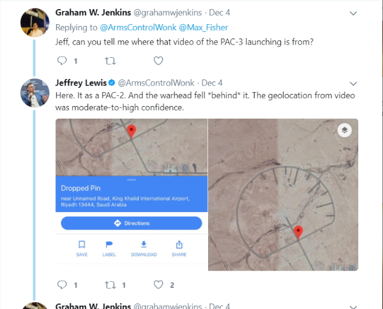Image resolution: width=383 pixels, height=309 pixels.
Task: Open Jeffrey Lewis' profile picture
Action: click(x=34, y=93)
